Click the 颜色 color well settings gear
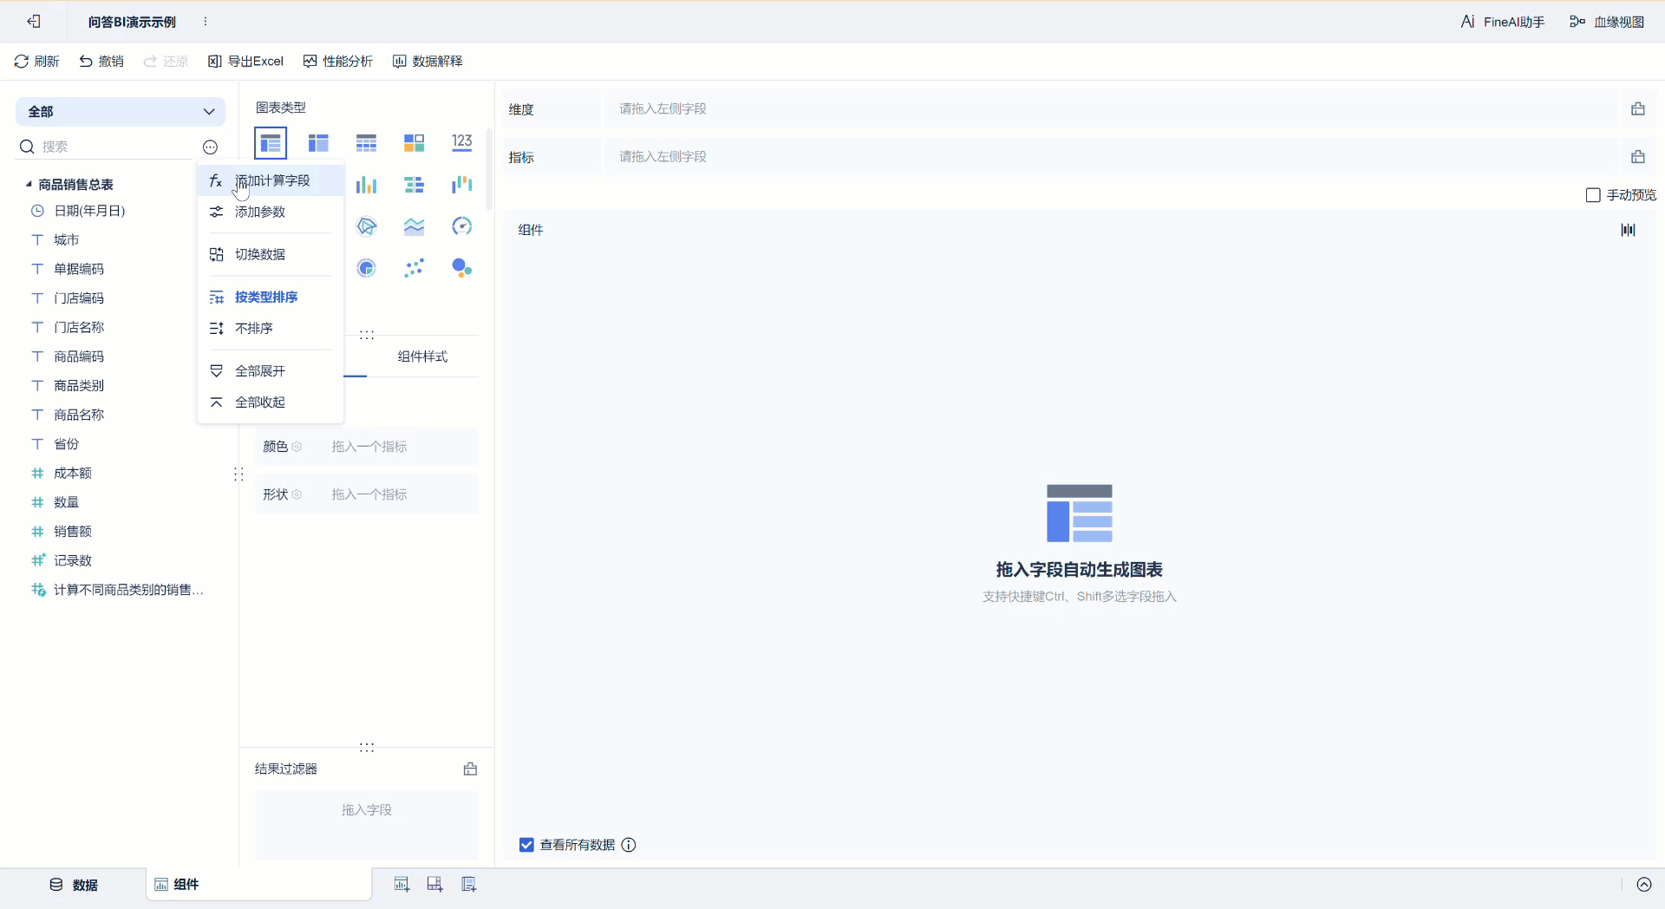This screenshot has width=1665, height=909. coord(297,447)
